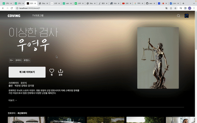The width and height of the screenshot is (197, 123).
Task: Click the 제 3화 이어보기 button
Action: click(27, 72)
